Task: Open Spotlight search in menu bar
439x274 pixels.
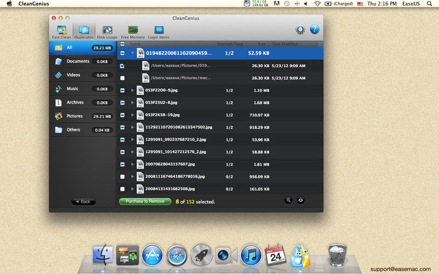Action: (x=429, y=4)
